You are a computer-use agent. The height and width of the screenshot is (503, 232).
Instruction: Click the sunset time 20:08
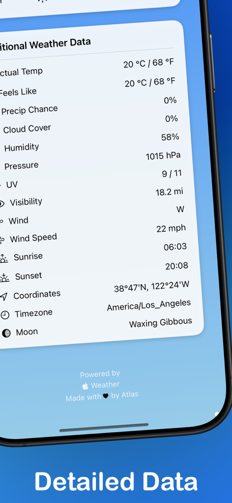point(177,266)
